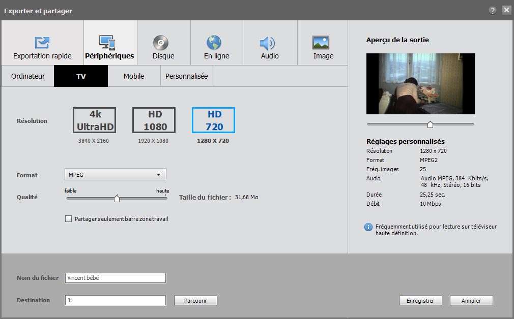Viewport: 514px width, 319px height.
Task: Click the Nom du fichier text field
Action: tap(116, 278)
